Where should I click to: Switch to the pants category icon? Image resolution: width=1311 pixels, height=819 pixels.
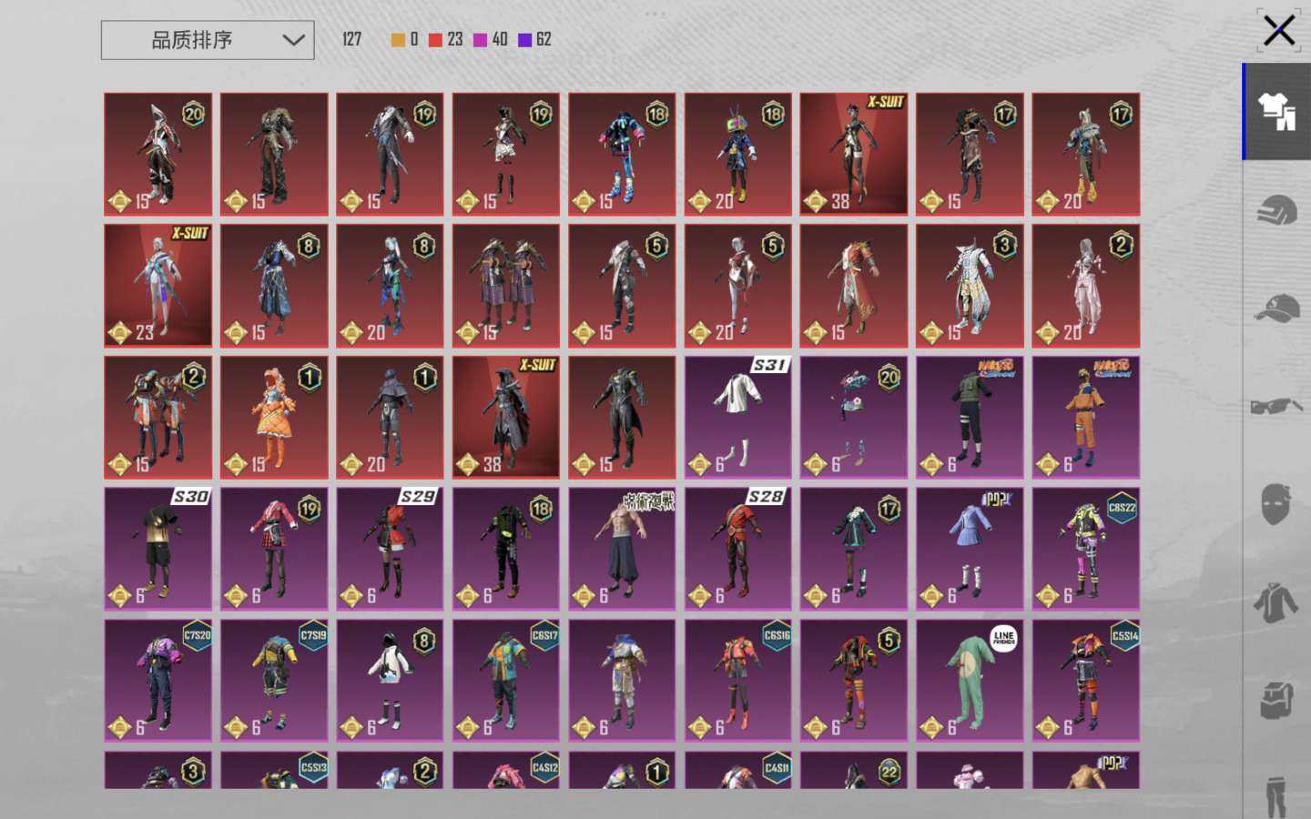tap(1277, 795)
